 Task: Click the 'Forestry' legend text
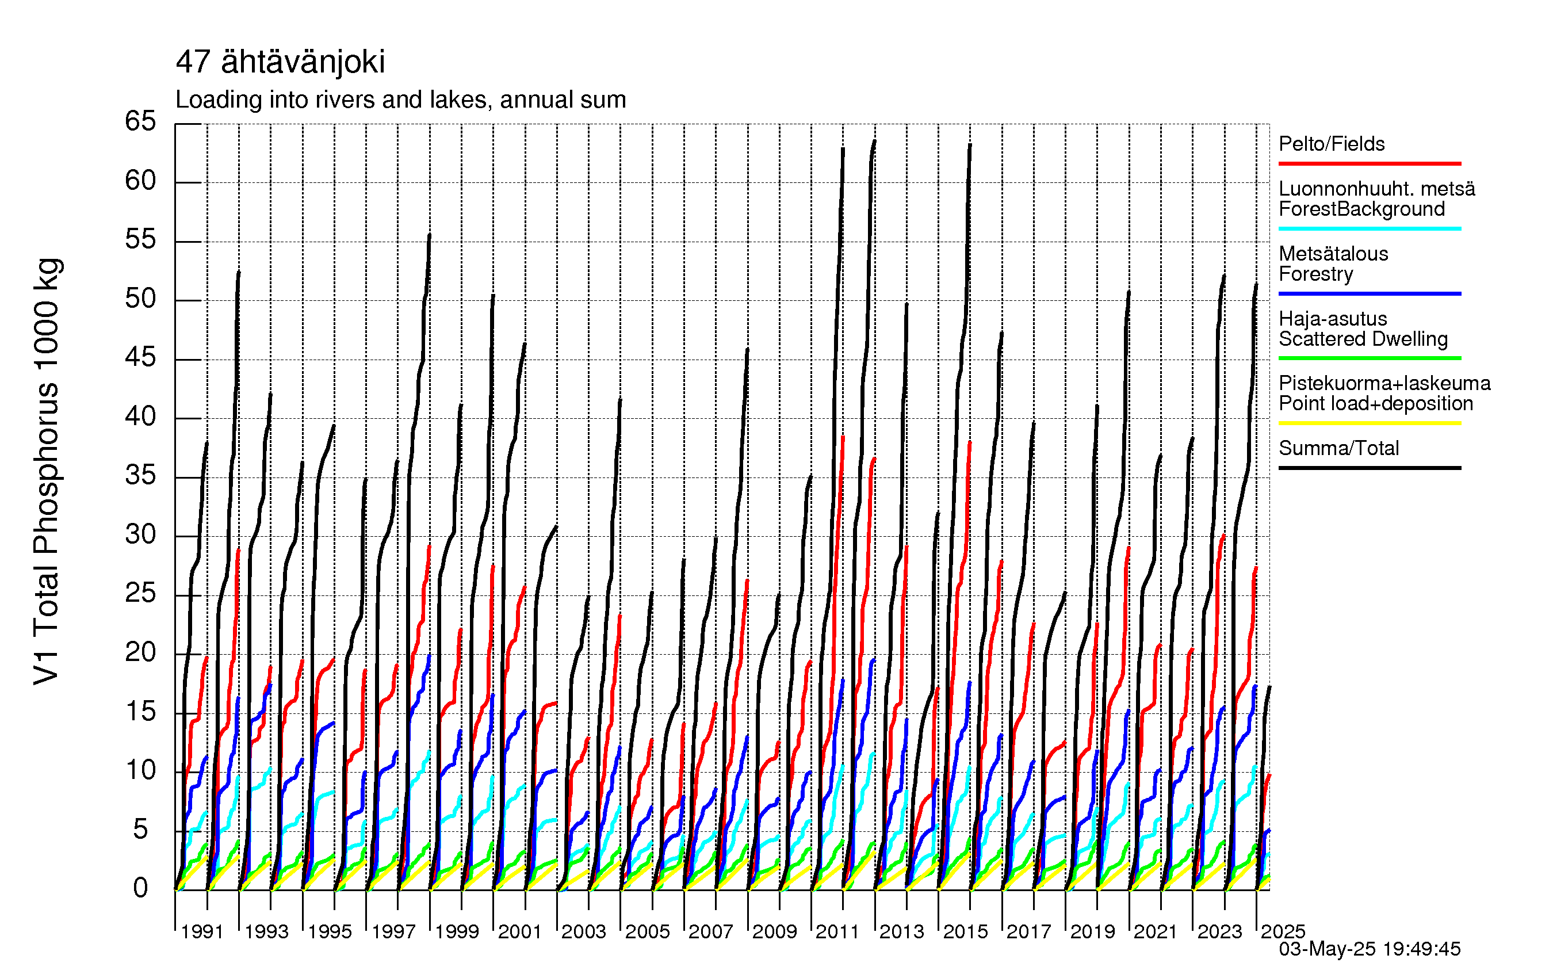(x=1315, y=274)
